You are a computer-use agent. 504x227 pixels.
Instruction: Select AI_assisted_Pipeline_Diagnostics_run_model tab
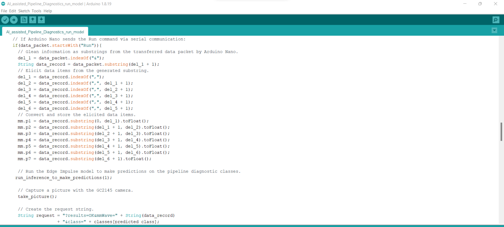45,32
